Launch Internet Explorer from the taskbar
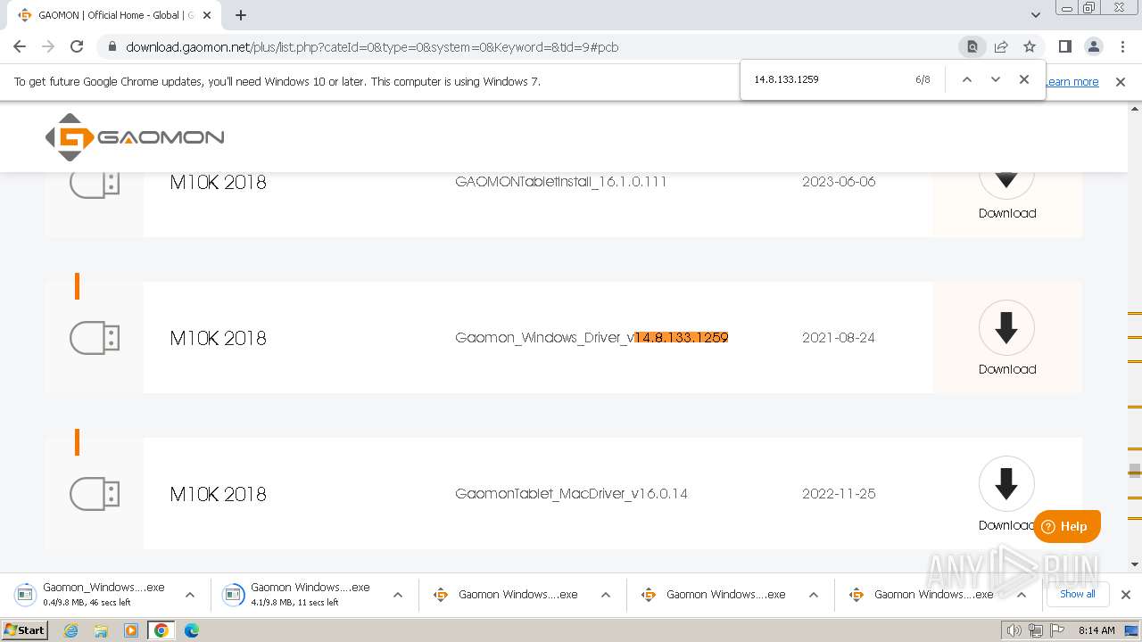 click(71, 630)
